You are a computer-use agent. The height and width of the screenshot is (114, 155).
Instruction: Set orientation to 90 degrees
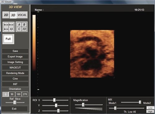(x=12, y=94)
